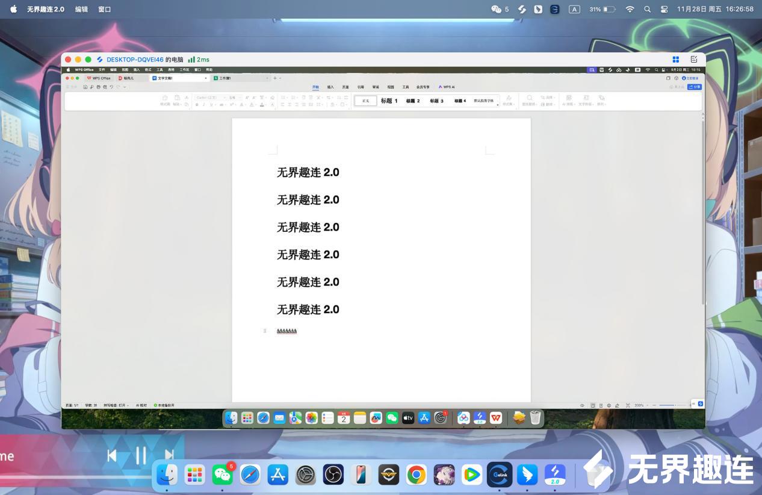Image resolution: width=762 pixels, height=495 pixels.
Task: Launch App Store from the outer dock
Action: [x=278, y=475]
